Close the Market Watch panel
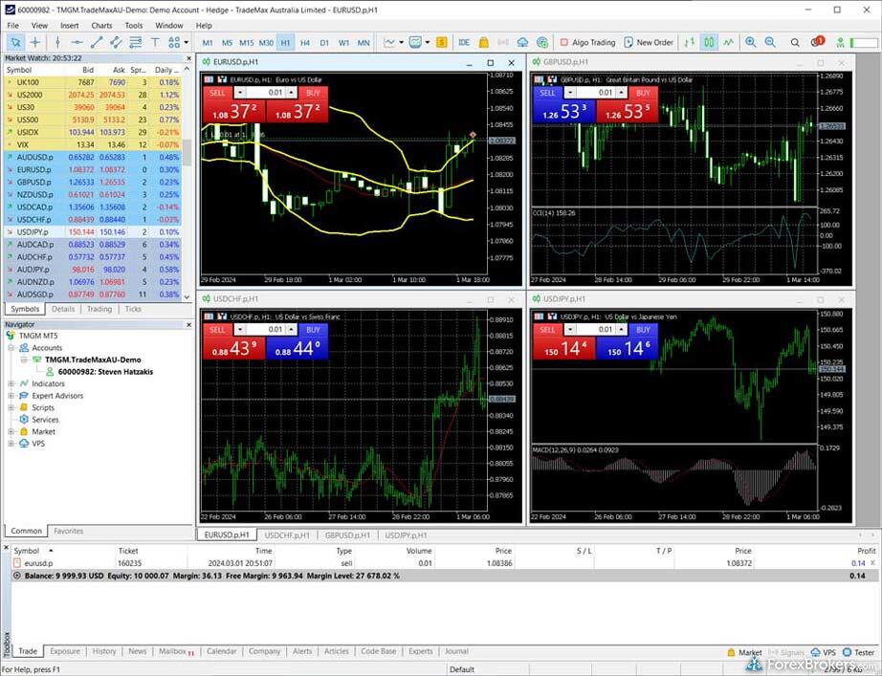 point(188,58)
